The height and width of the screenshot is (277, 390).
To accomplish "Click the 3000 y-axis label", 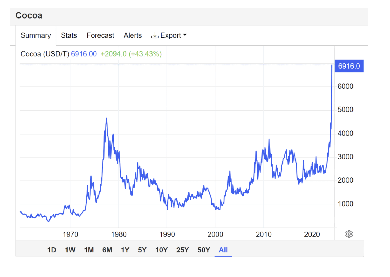I will coord(345,157).
